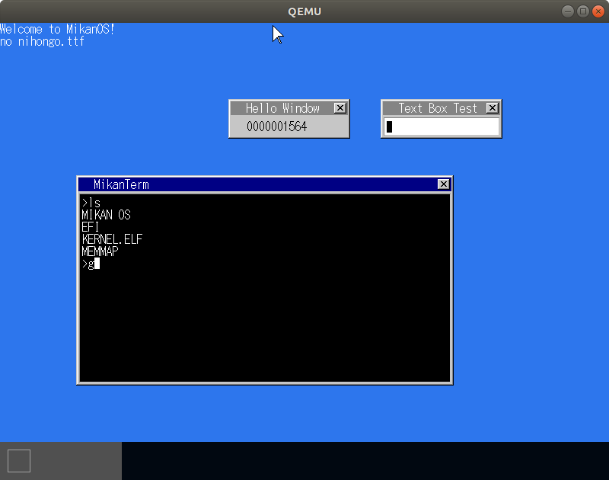The height and width of the screenshot is (480, 609).
Task: Focus the Text Box Test input field
Action: pyautogui.click(x=442, y=126)
